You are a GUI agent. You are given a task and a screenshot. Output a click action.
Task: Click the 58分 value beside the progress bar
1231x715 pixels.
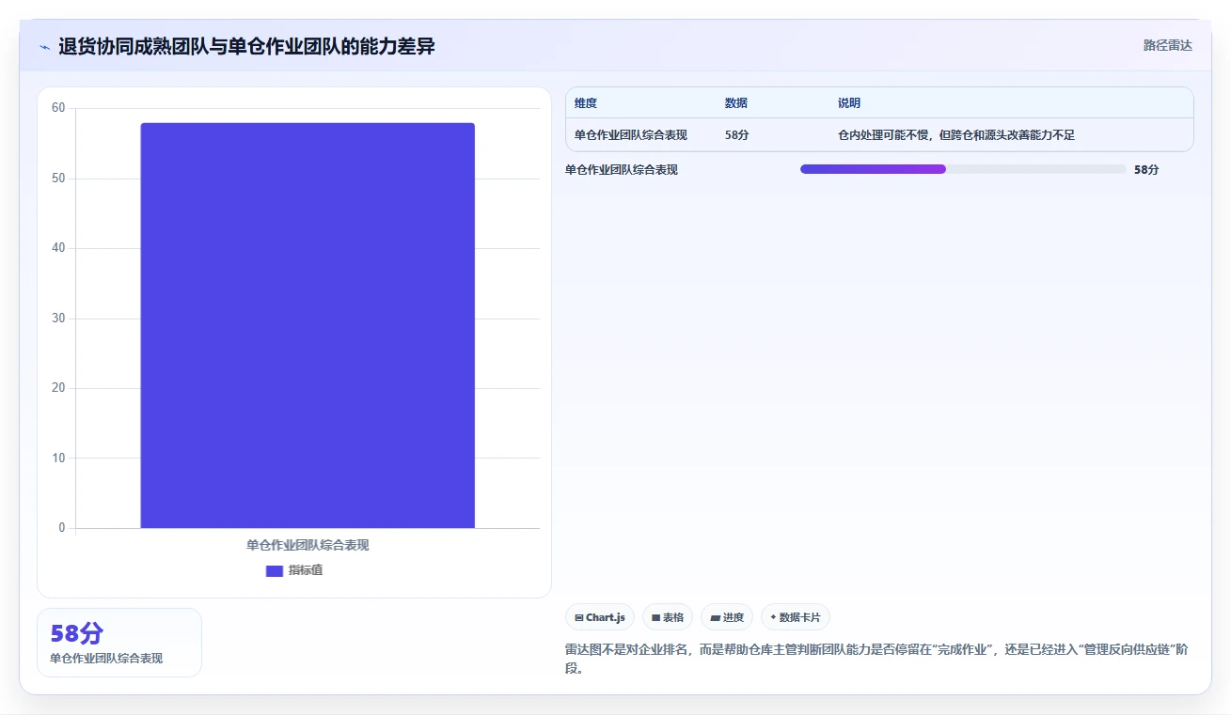[1146, 170]
